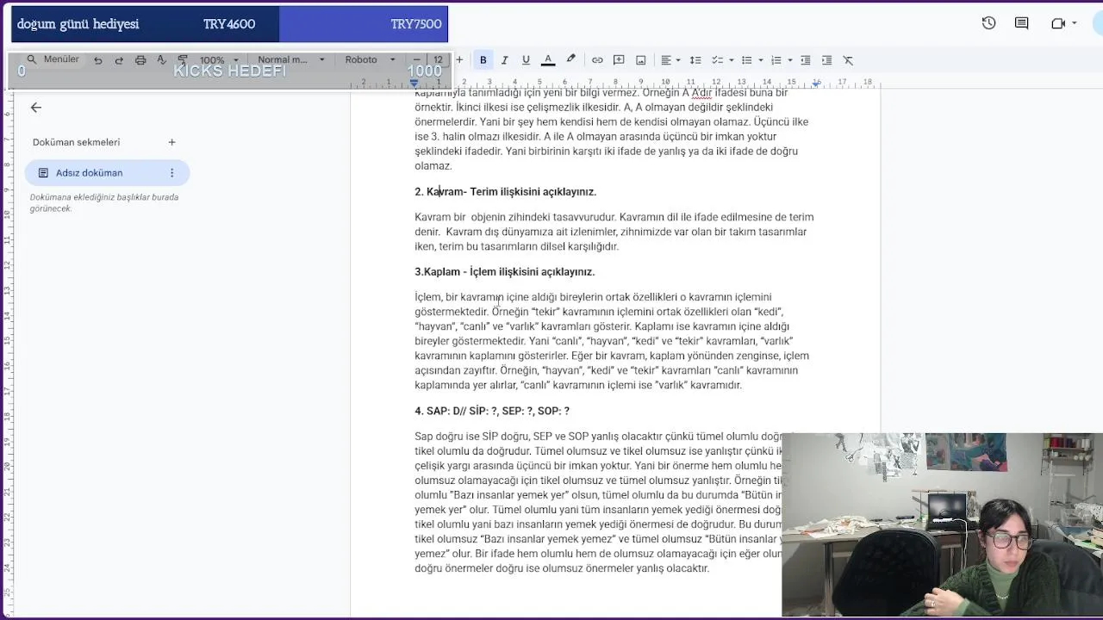Click the line and paragraph spacing icon
This screenshot has height=620, width=1103.
click(x=695, y=60)
